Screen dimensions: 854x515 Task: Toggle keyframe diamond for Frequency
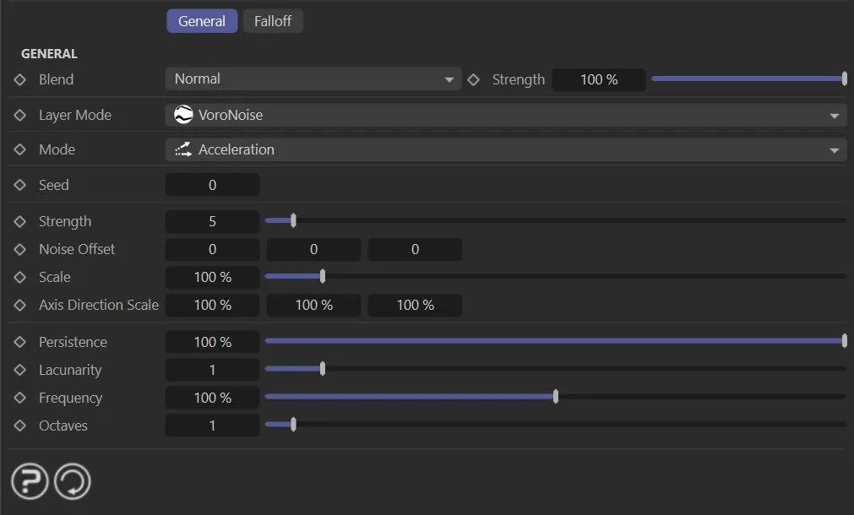coord(20,398)
